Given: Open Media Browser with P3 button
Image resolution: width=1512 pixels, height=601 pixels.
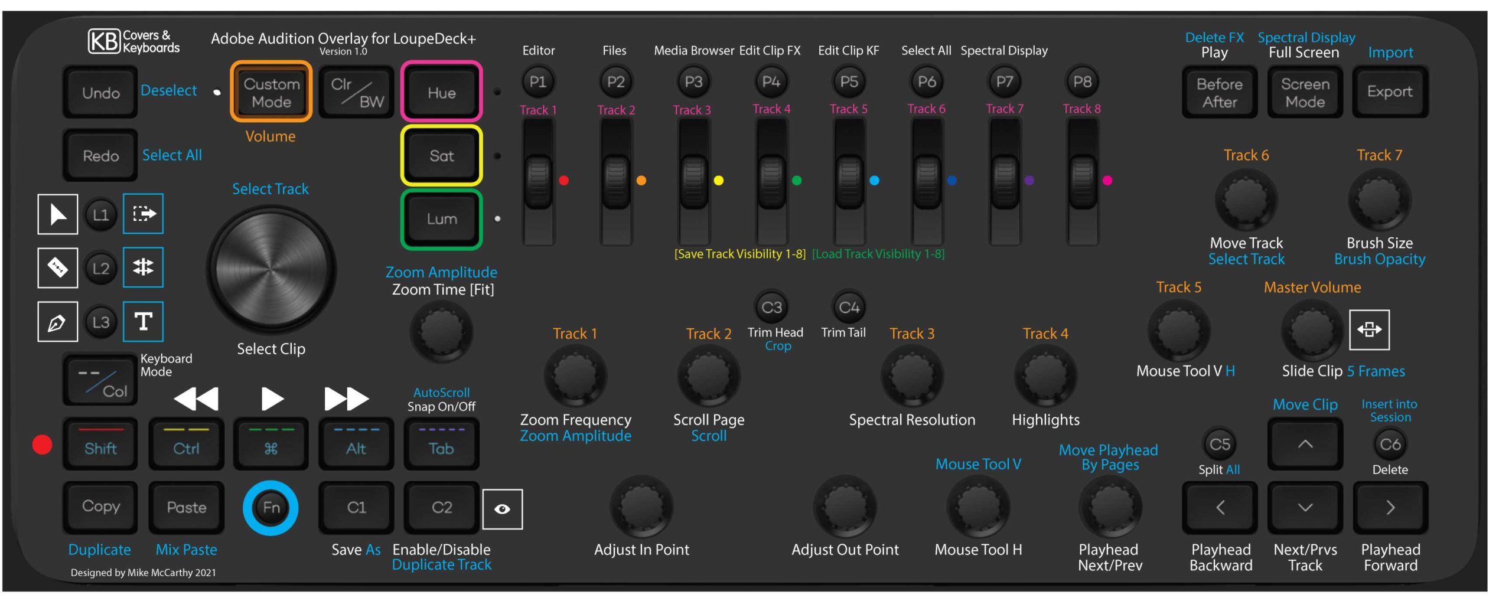Looking at the screenshot, I should [693, 81].
